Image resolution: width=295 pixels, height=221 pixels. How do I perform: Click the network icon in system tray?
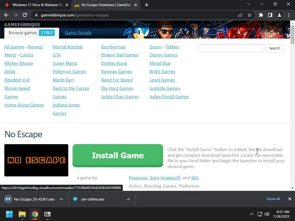pos(260,214)
